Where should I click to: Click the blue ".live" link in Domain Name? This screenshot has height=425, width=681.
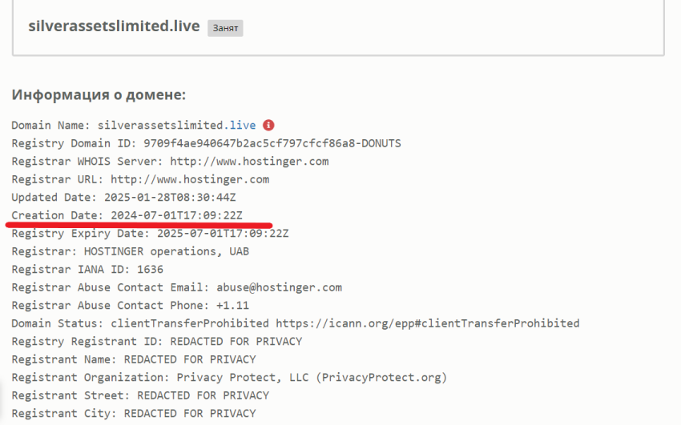tap(242, 125)
